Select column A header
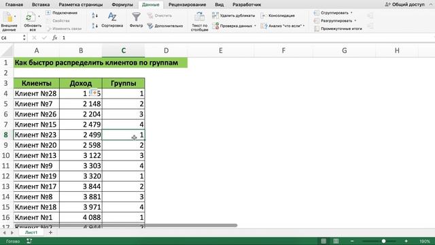435x245 pixels. pos(36,50)
